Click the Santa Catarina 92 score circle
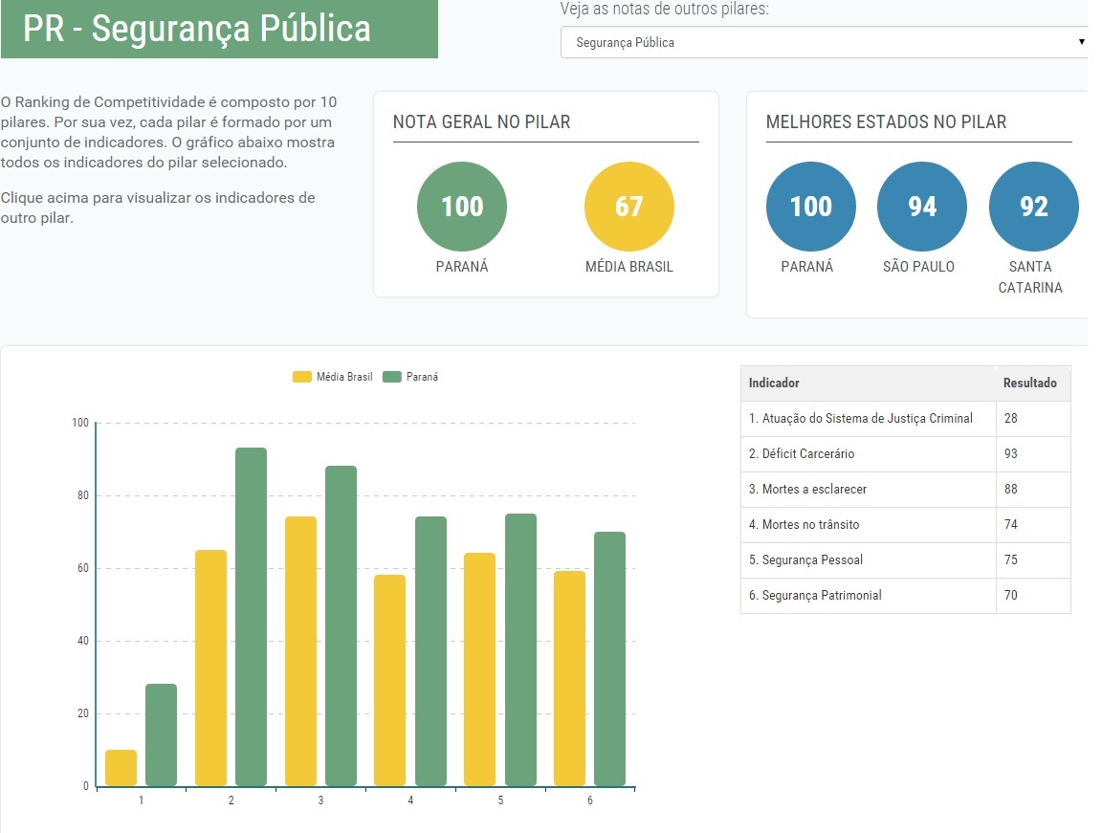This screenshot has width=1102, height=833. click(1033, 207)
